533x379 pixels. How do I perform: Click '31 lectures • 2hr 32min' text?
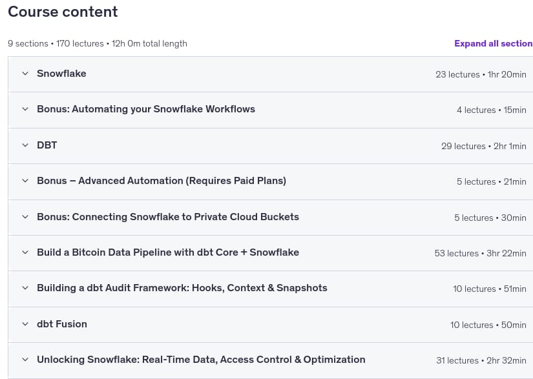481,361
